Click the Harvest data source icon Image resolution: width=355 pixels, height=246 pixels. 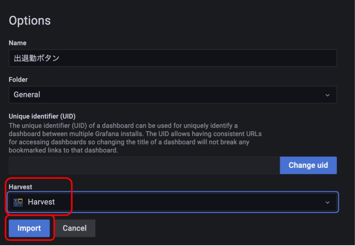coord(18,202)
